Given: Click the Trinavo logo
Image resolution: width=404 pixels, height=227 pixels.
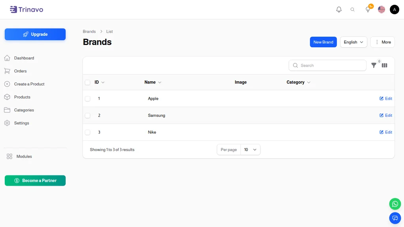Looking at the screenshot, I should tap(26, 9).
